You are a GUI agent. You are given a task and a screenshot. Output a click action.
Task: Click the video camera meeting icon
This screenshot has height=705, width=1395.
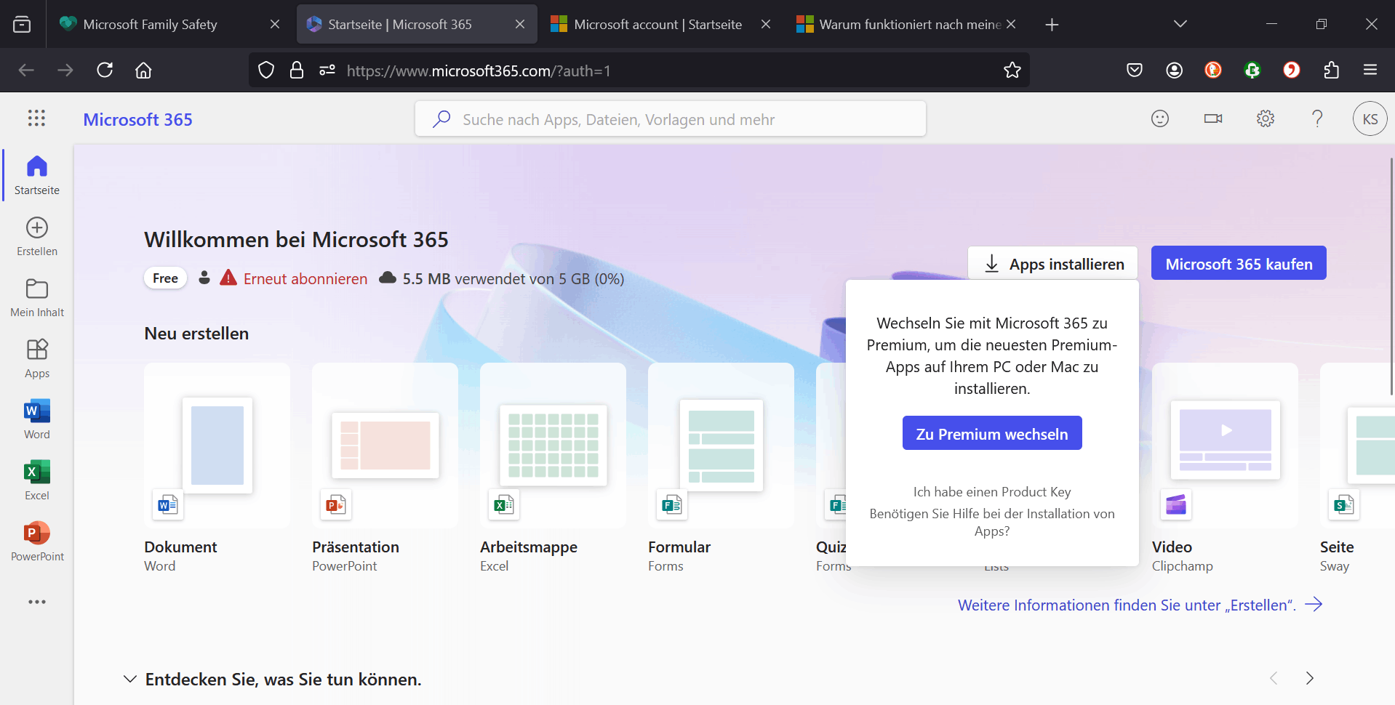click(1213, 118)
